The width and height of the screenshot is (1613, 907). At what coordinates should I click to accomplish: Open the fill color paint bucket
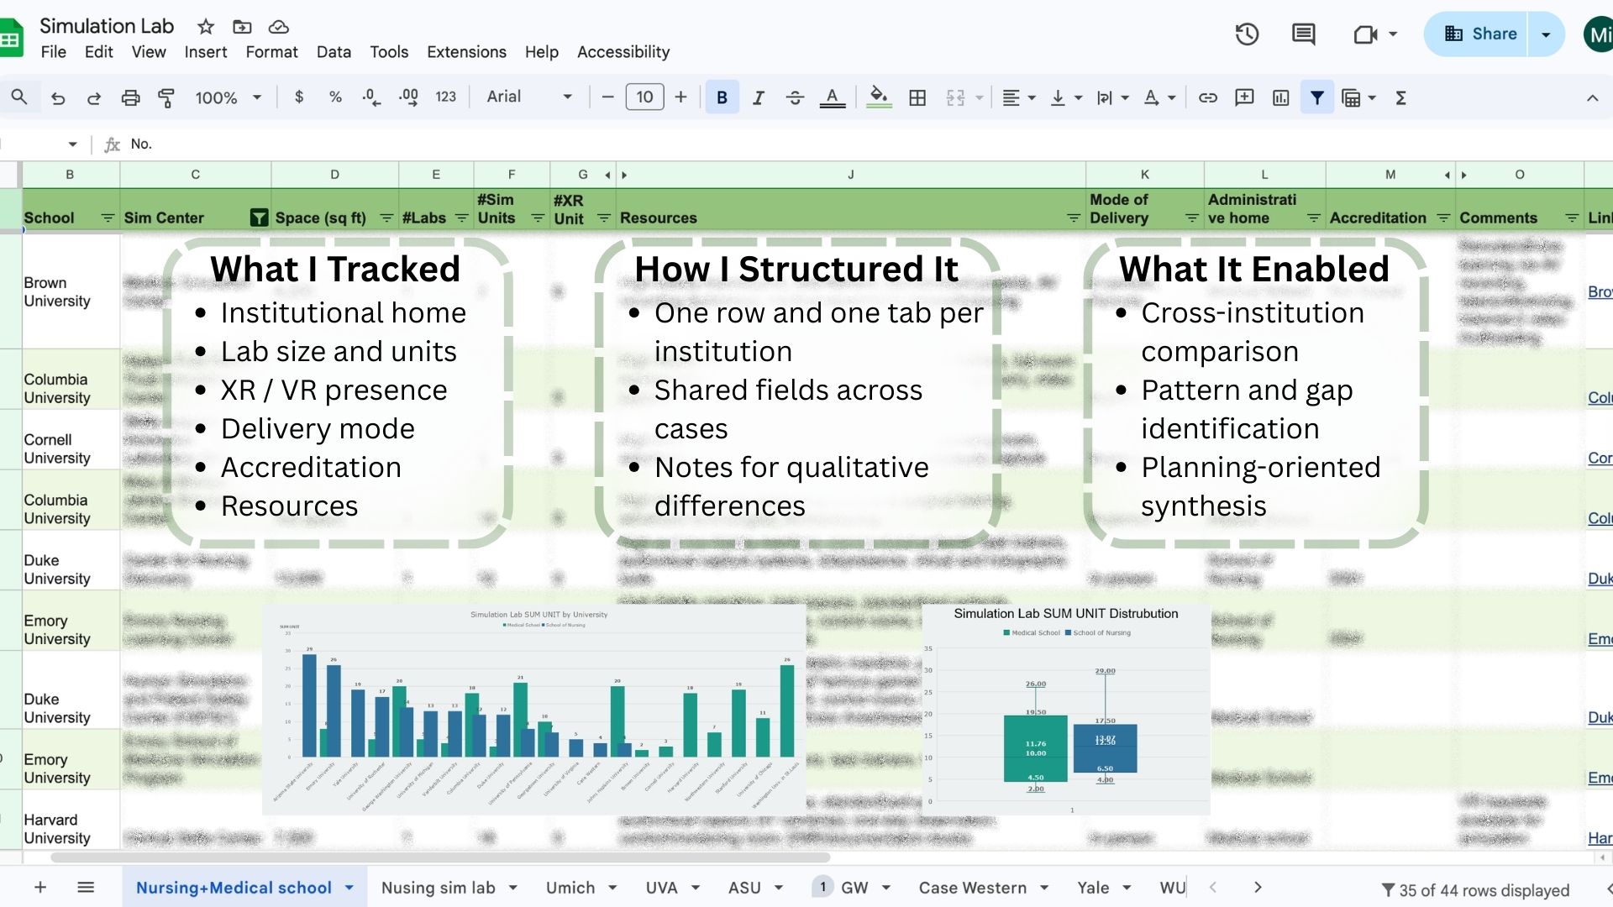coord(879,97)
